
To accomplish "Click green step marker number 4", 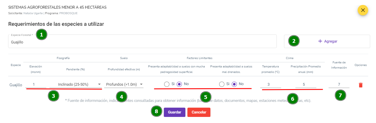I will pos(121,97).
